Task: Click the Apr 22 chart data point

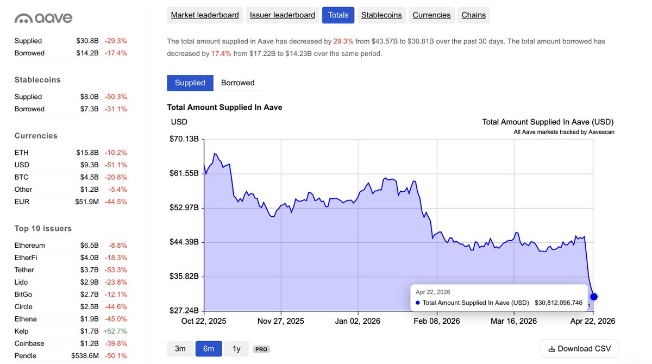Action: tap(593, 297)
